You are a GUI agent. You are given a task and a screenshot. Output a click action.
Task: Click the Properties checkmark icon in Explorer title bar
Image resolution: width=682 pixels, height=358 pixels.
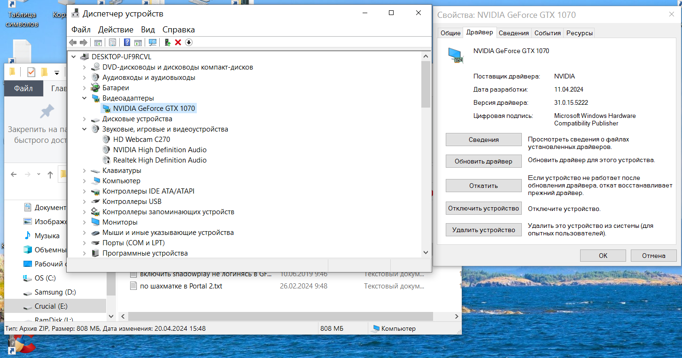31,72
